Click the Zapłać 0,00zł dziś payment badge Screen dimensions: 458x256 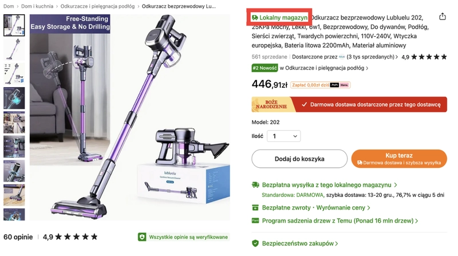[x=320, y=85]
